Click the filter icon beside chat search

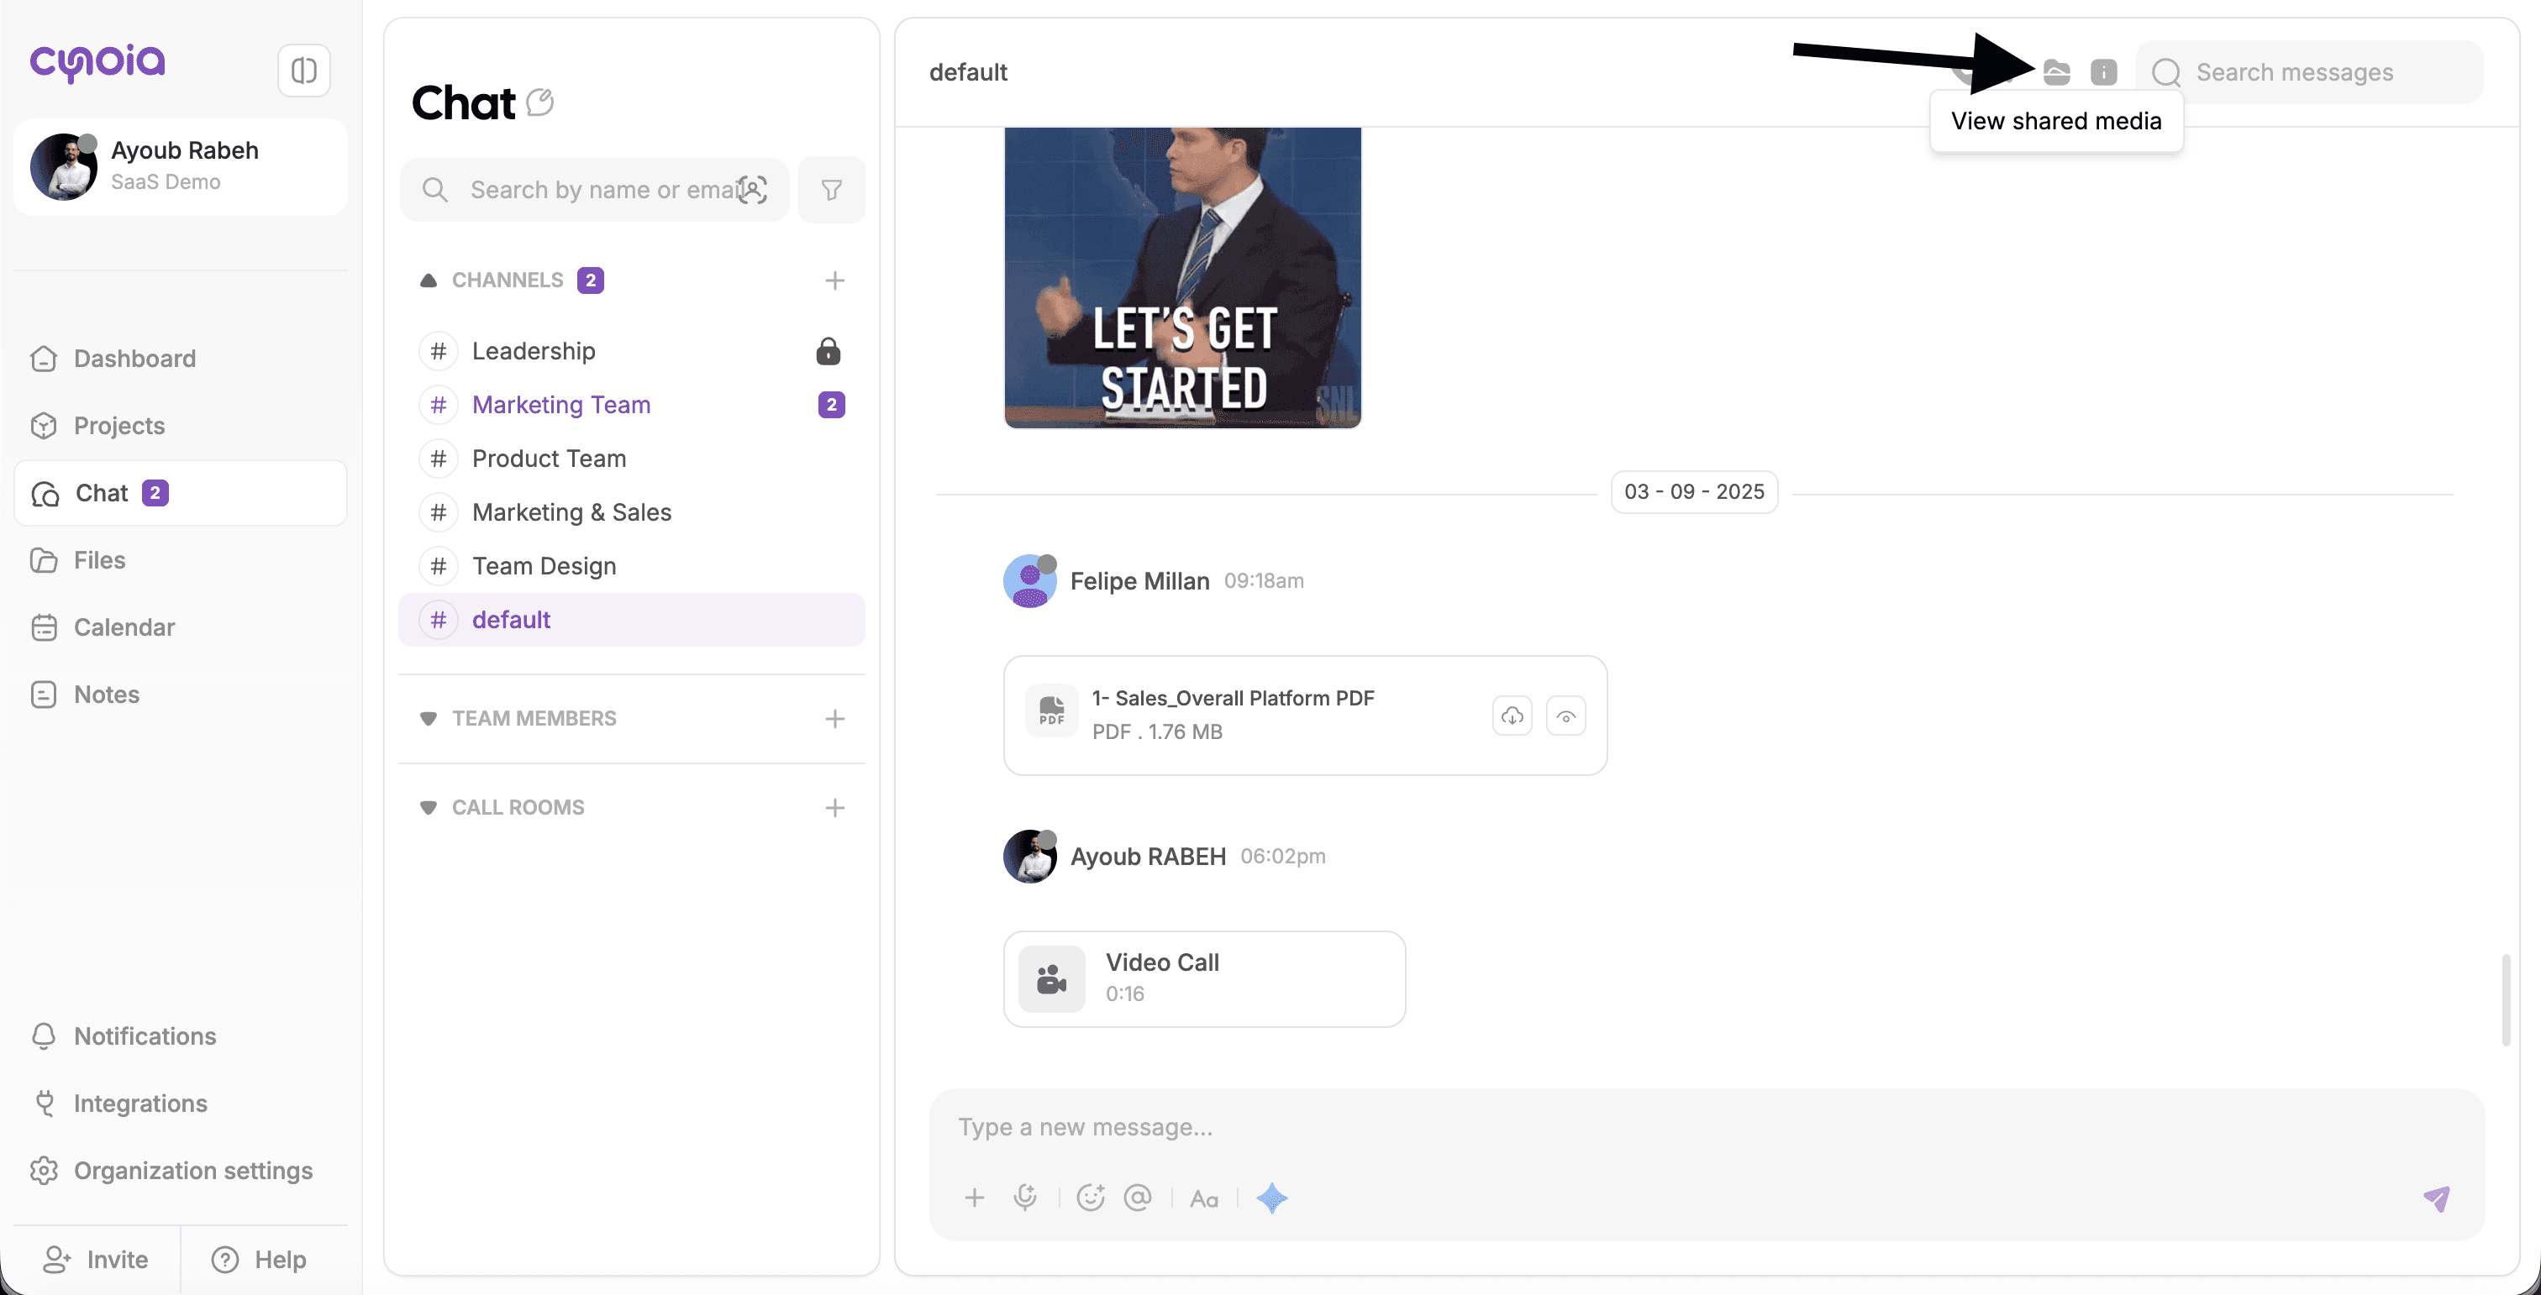pos(832,190)
